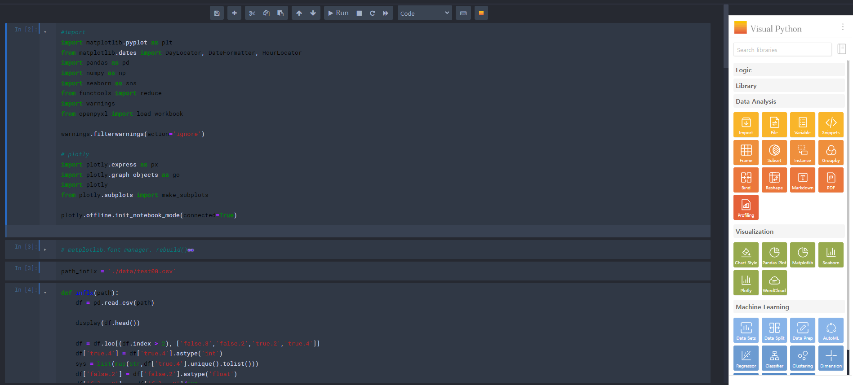Open the Markdown tool

tap(803, 180)
